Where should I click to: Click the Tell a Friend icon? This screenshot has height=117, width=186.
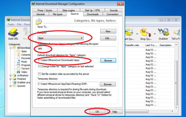pyautogui.click(x=176, y=34)
